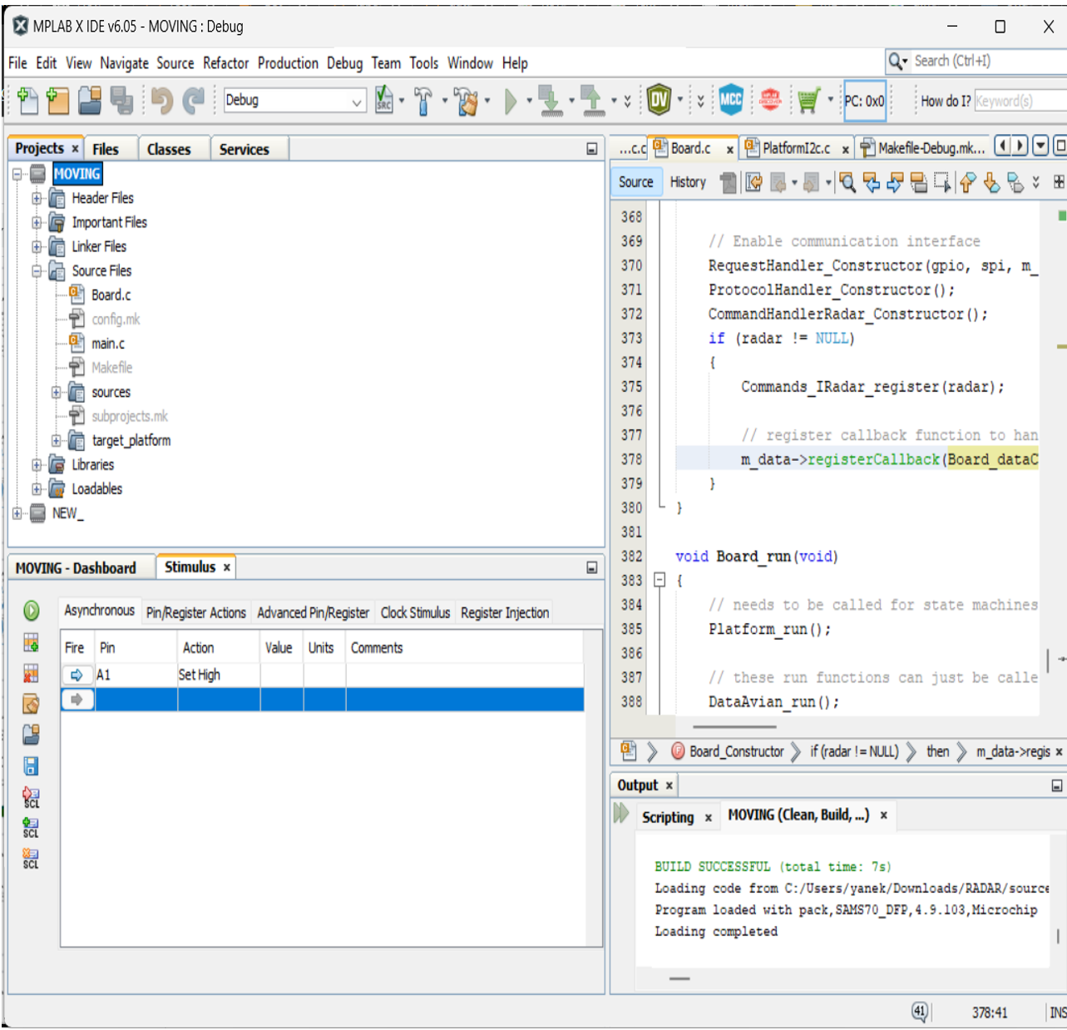Expand the sources subfolder
The height and width of the screenshot is (1030, 1067).
pyautogui.click(x=57, y=392)
